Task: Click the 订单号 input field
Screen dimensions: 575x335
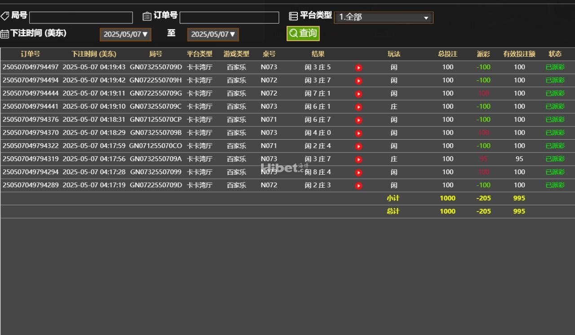Action: [229, 17]
